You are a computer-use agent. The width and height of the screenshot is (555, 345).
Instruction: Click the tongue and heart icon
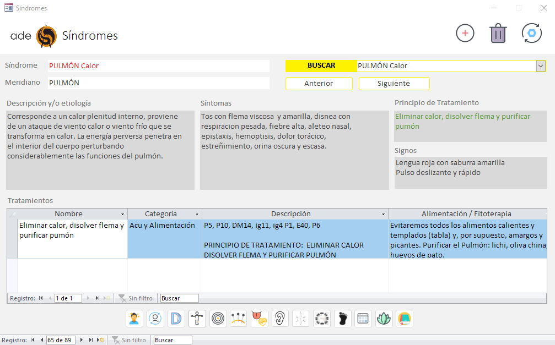coord(260,319)
